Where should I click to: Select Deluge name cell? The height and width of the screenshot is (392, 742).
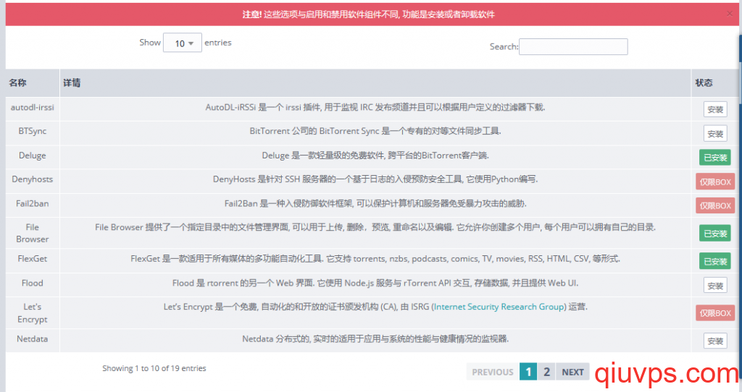click(32, 155)
